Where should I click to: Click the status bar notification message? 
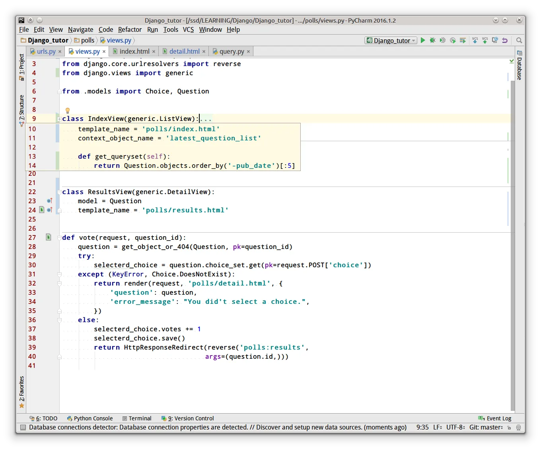tap(218, 428)
